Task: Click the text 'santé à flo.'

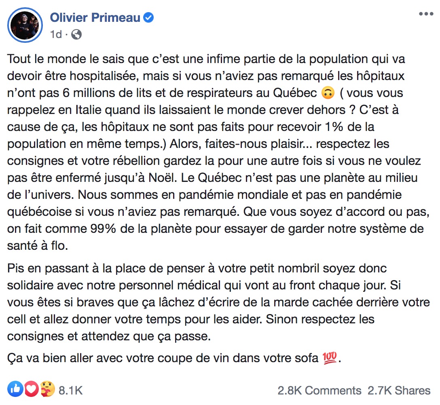Action: 38,246
